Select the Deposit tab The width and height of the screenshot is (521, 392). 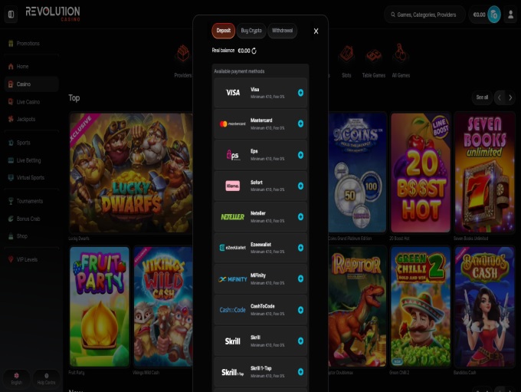coord(223,31)
